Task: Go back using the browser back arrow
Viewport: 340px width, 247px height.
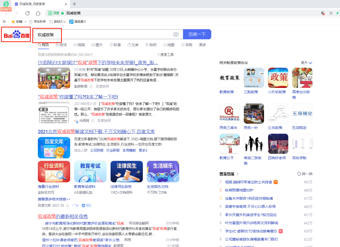Action: (x=6, y=13)
